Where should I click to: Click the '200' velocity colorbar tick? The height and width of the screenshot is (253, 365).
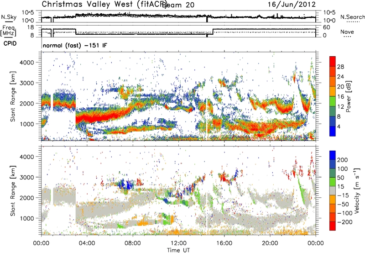(343, 160)
